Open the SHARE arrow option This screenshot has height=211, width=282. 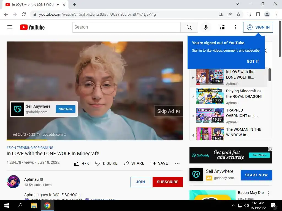pyautogui.click(x=134, y=163)
